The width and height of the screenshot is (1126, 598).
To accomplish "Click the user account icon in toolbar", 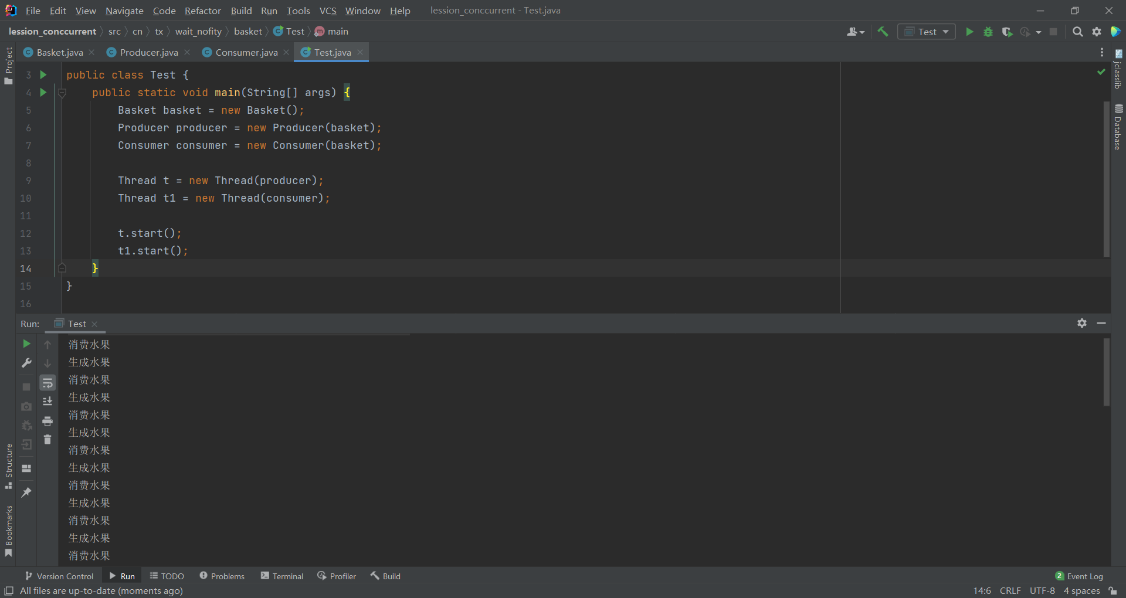I will (855, 32).
